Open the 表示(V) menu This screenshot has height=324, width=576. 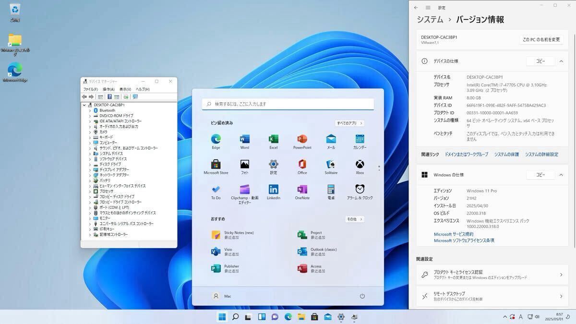125,89
